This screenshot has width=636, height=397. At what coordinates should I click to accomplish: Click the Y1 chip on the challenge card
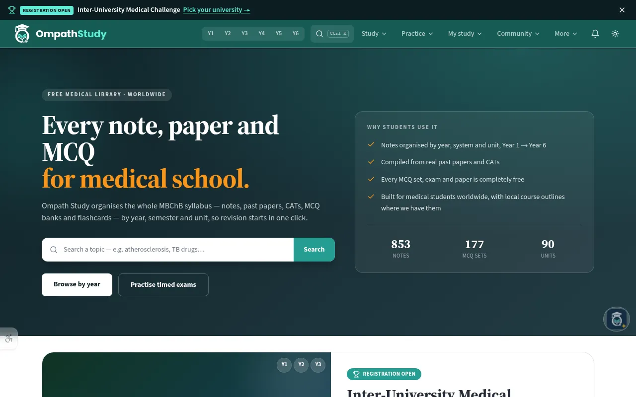tap(284, 365)
